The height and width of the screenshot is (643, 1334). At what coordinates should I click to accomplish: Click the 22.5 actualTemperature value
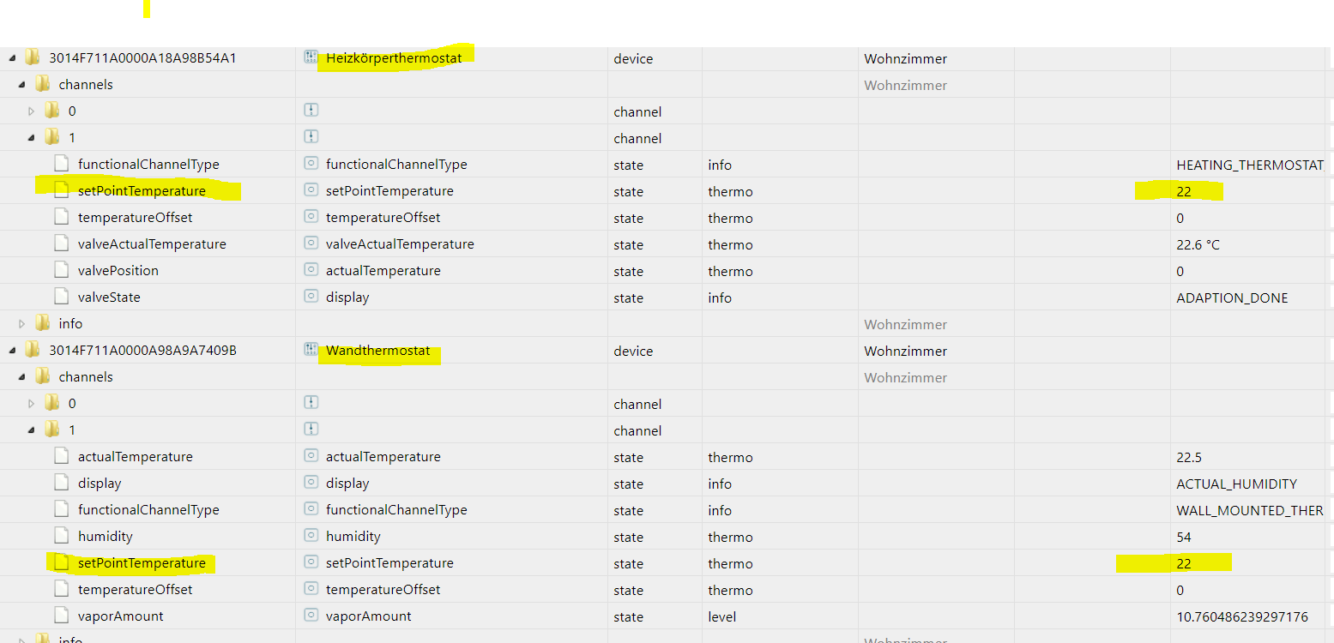pyautogui.click(x=1189, y=457)
